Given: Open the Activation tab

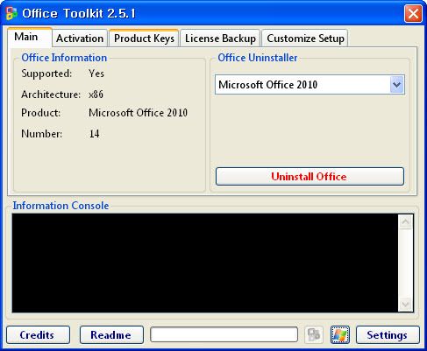Looking at the screenshot, I should (80, 39).
